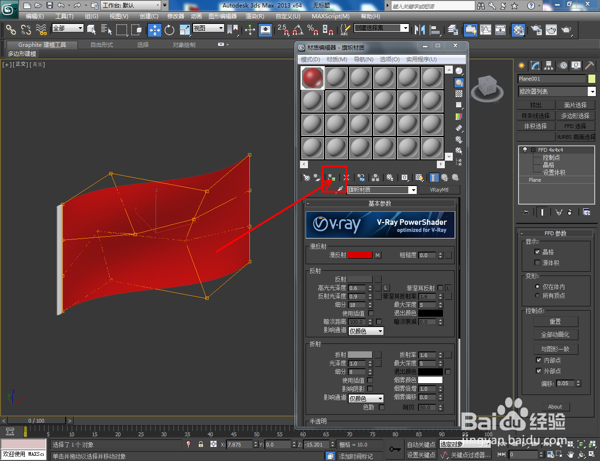Switch to the 对象绘制 ribbon tab
Viewport: 600px width, 461px height.
tap(184, 45)
